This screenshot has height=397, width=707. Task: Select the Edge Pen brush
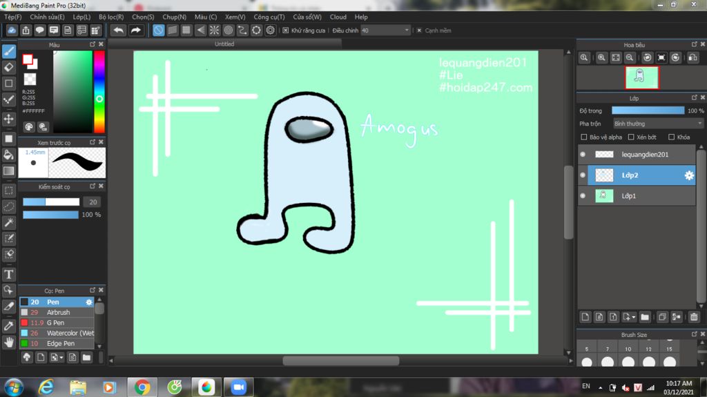pos(57,343)
